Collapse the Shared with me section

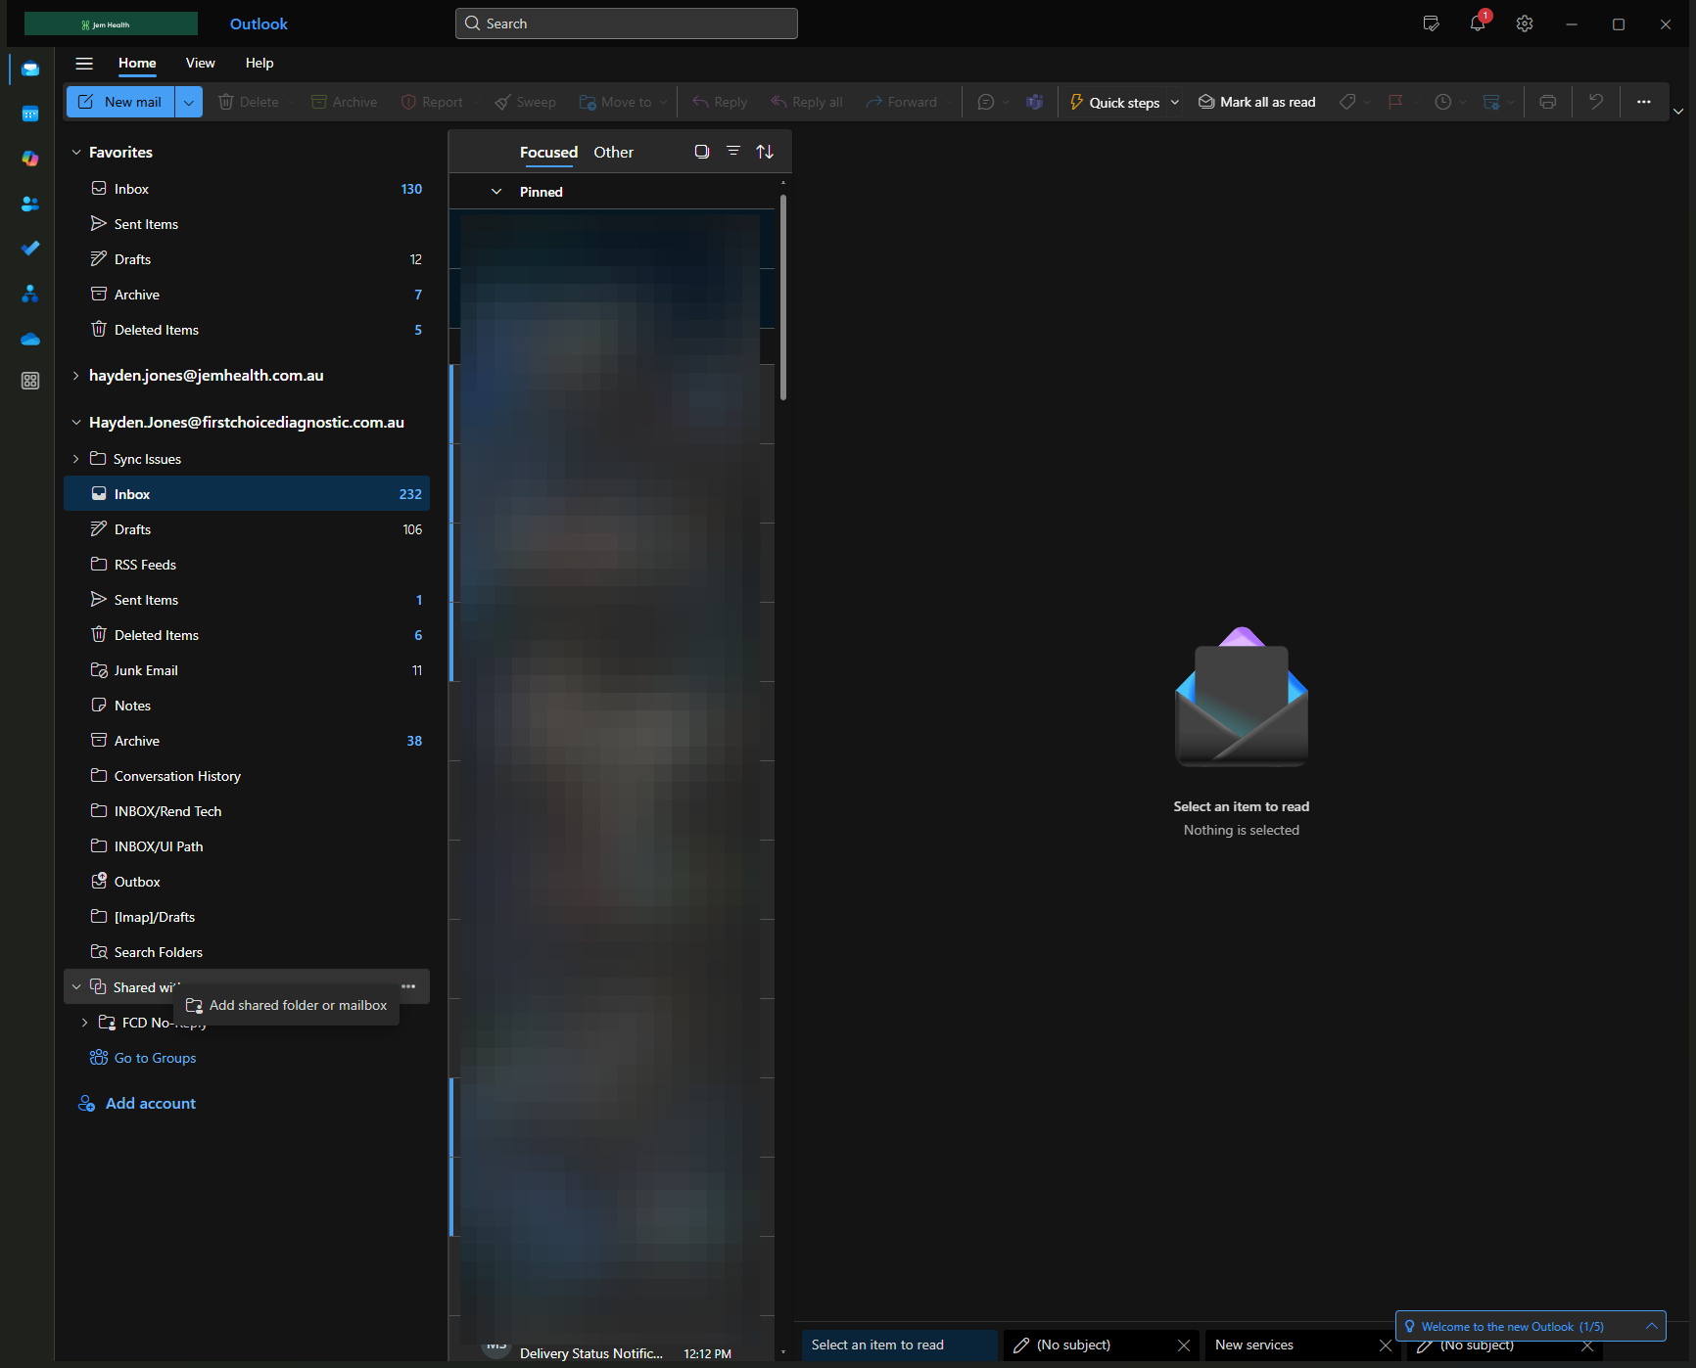(76, 987)
